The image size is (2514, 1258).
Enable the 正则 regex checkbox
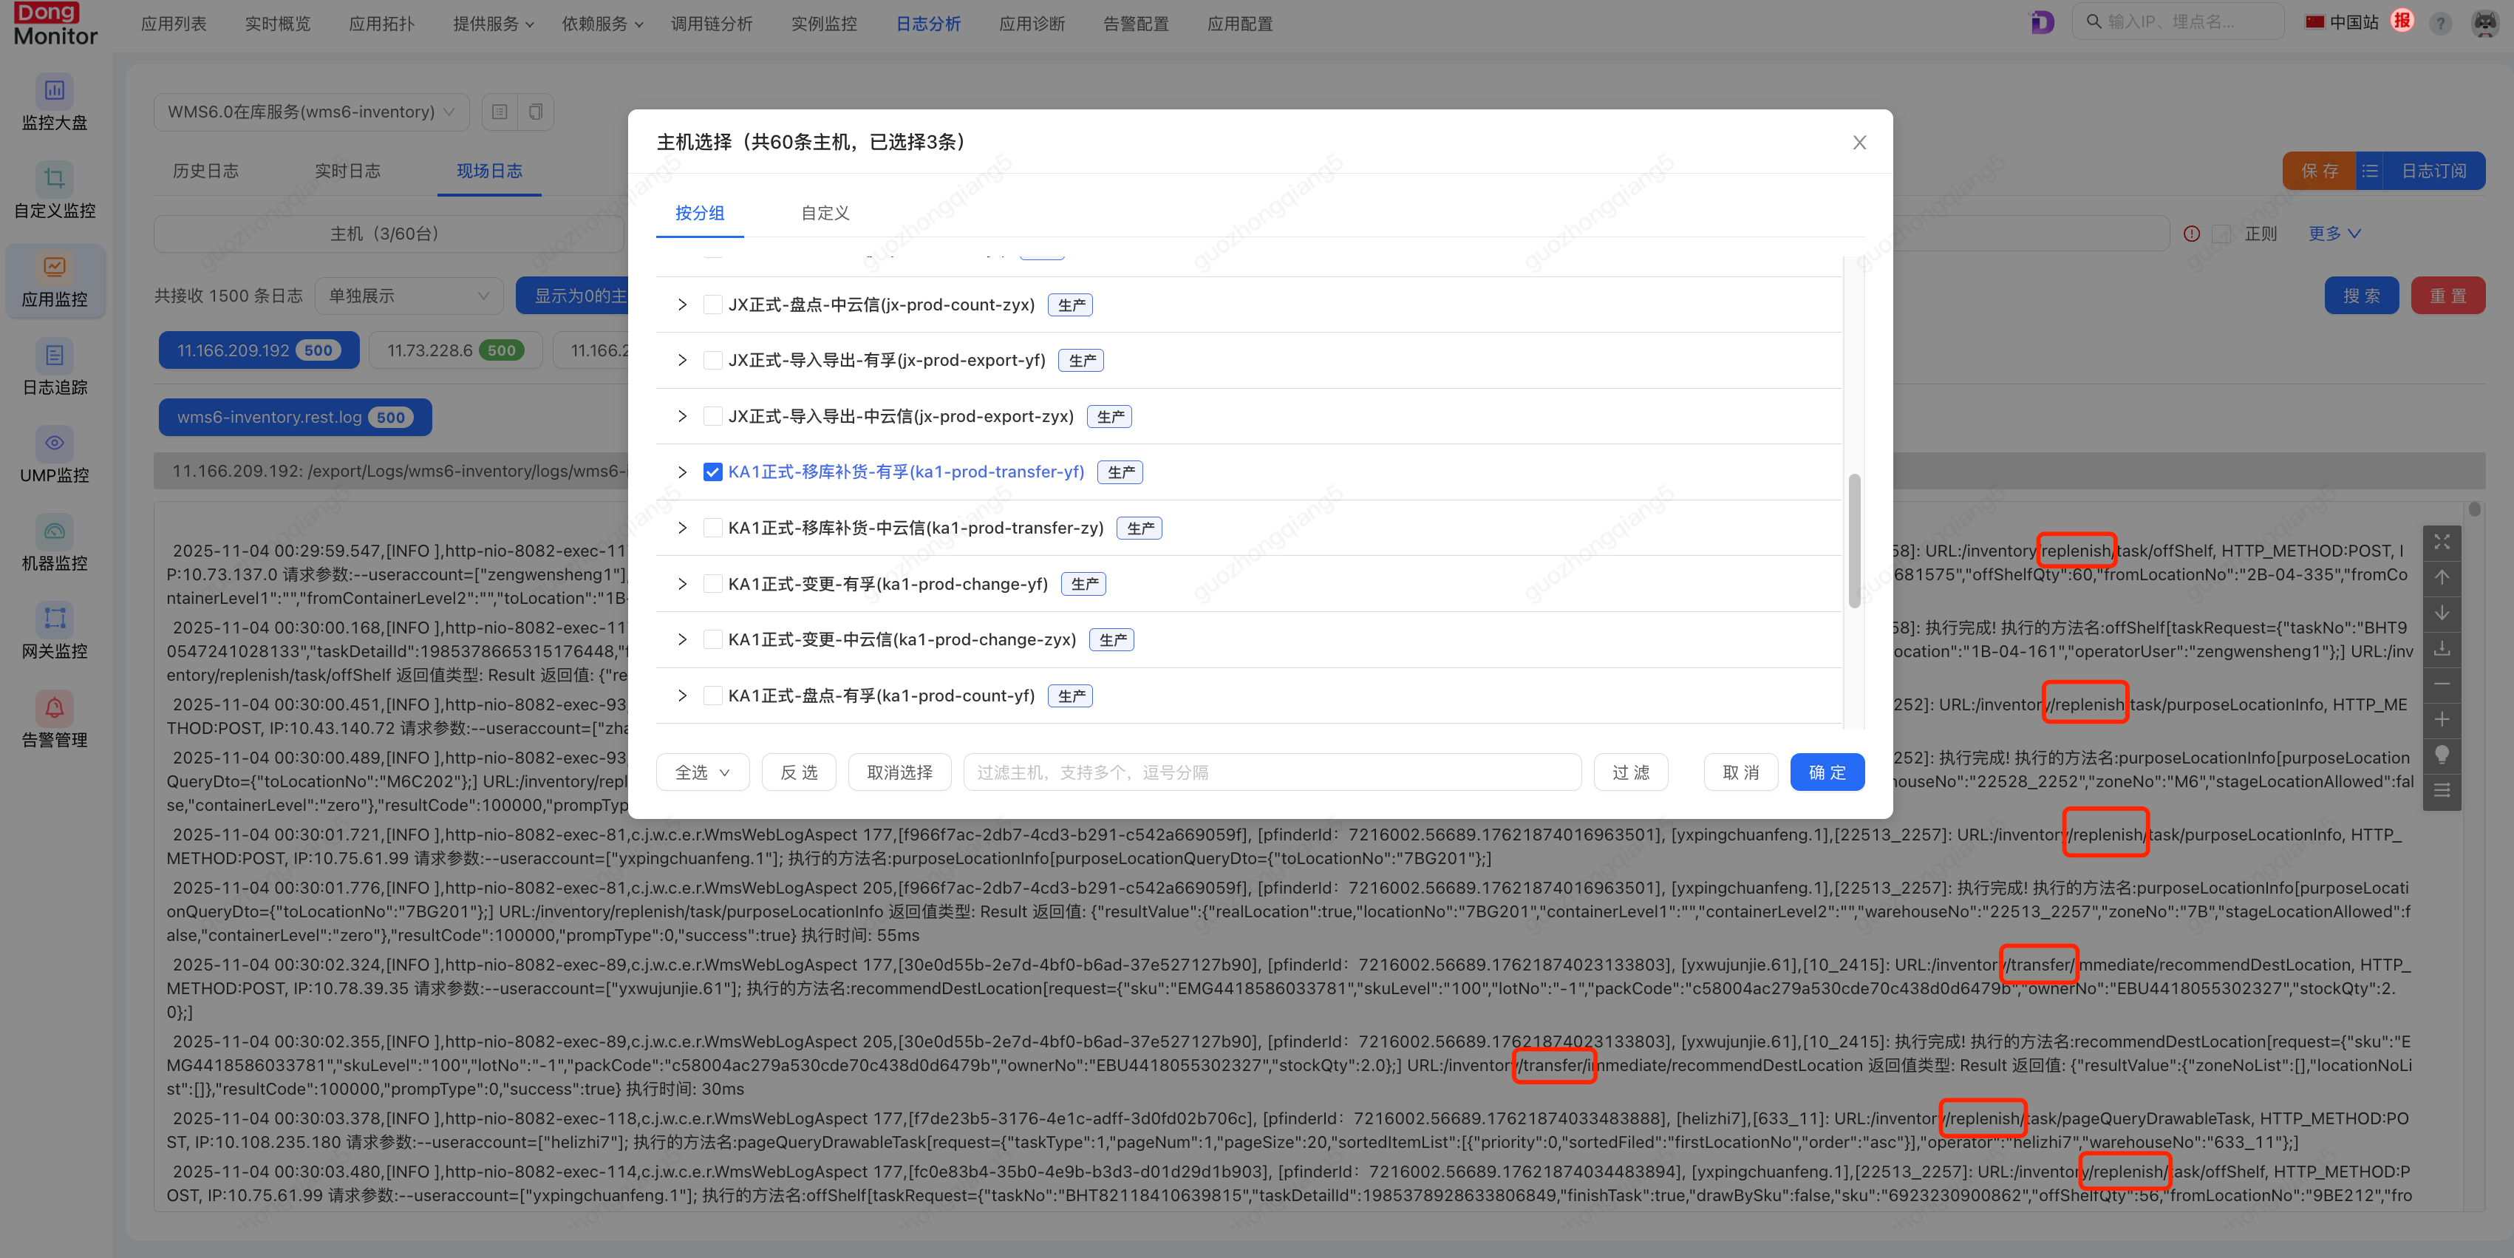point(2222,234)
